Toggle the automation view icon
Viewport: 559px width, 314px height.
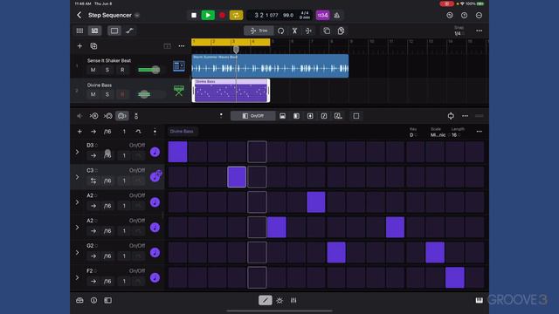coord(129,31)
